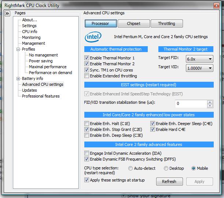Uncheck Enable Hard C4E
The width and height of the screenshot is (224, 198).
[153, 129]
